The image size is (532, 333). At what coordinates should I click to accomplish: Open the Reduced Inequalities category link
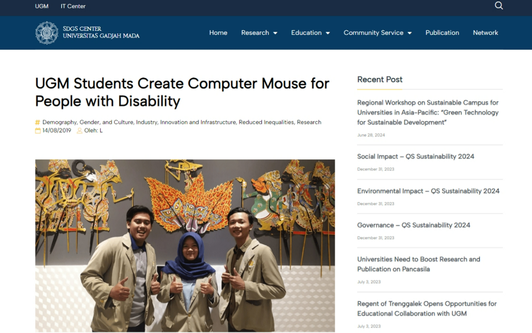pyautogui.click(x=266, y=122)
